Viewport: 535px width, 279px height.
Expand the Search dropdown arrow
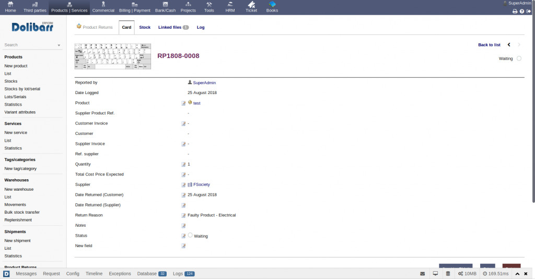coord(59,45)
